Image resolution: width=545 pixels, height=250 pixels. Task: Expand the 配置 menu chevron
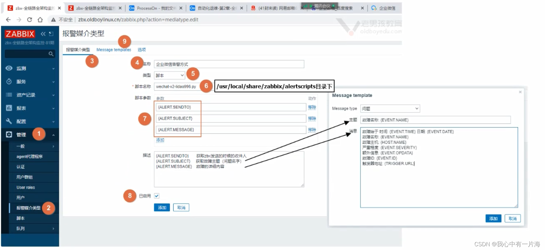coord(54,122)
